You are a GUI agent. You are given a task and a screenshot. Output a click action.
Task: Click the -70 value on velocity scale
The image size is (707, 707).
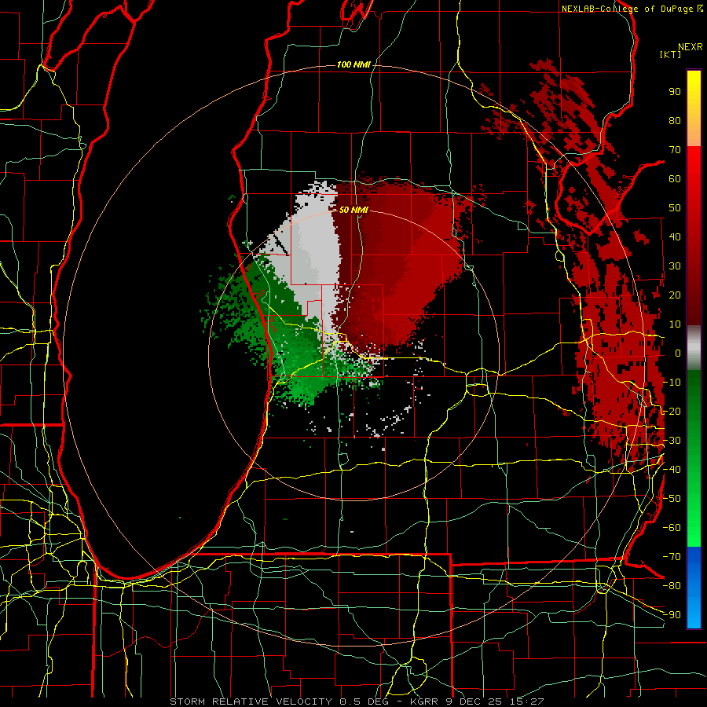(672, 557)
